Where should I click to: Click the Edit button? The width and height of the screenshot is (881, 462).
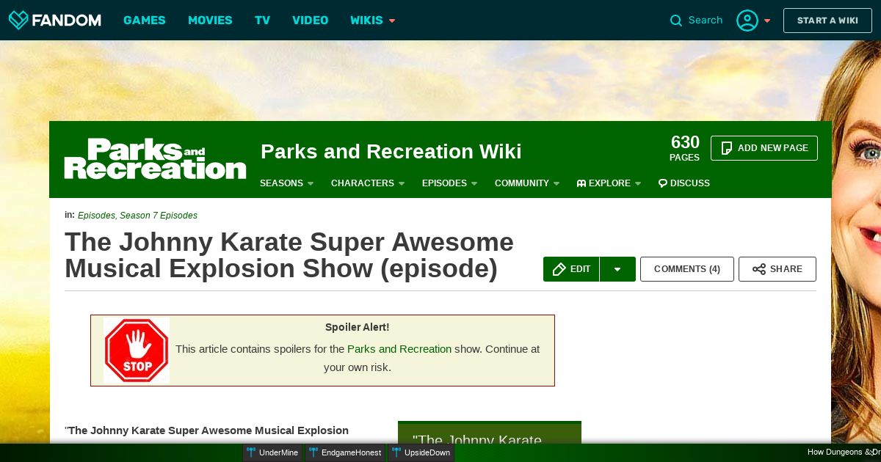[x=571, y=269]
